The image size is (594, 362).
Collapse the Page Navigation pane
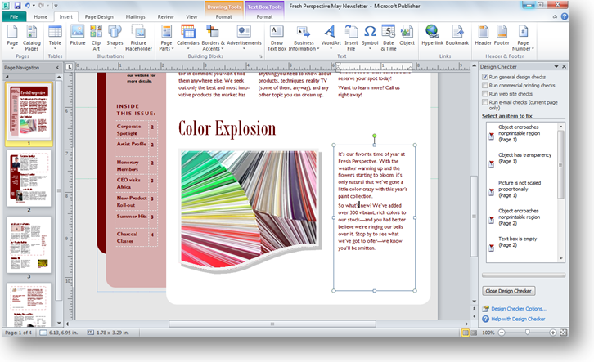pyautogui.click(x=57, y=68)
